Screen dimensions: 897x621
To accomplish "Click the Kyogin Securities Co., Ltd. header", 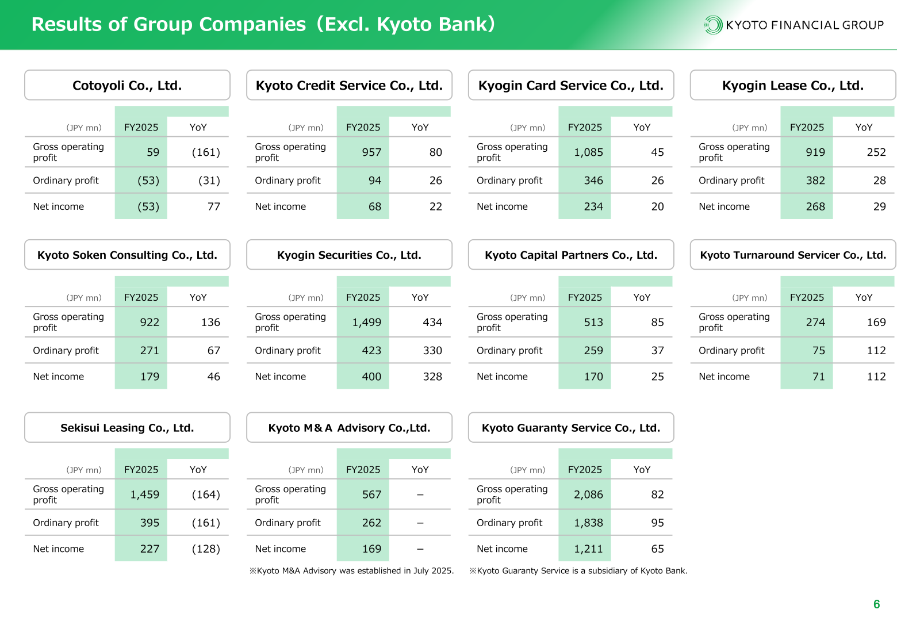I will click(x=349, y=255).
